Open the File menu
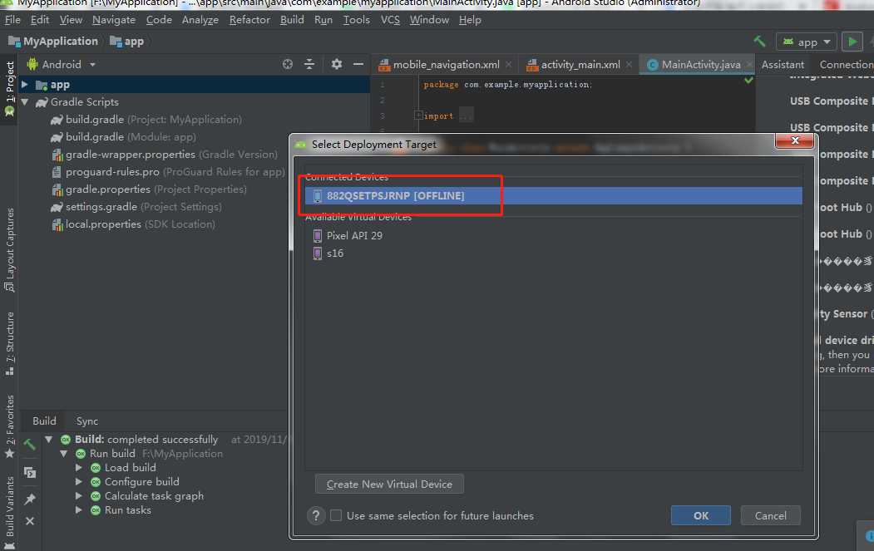Viewport: 874px width, 551px height. coord(12,19)
